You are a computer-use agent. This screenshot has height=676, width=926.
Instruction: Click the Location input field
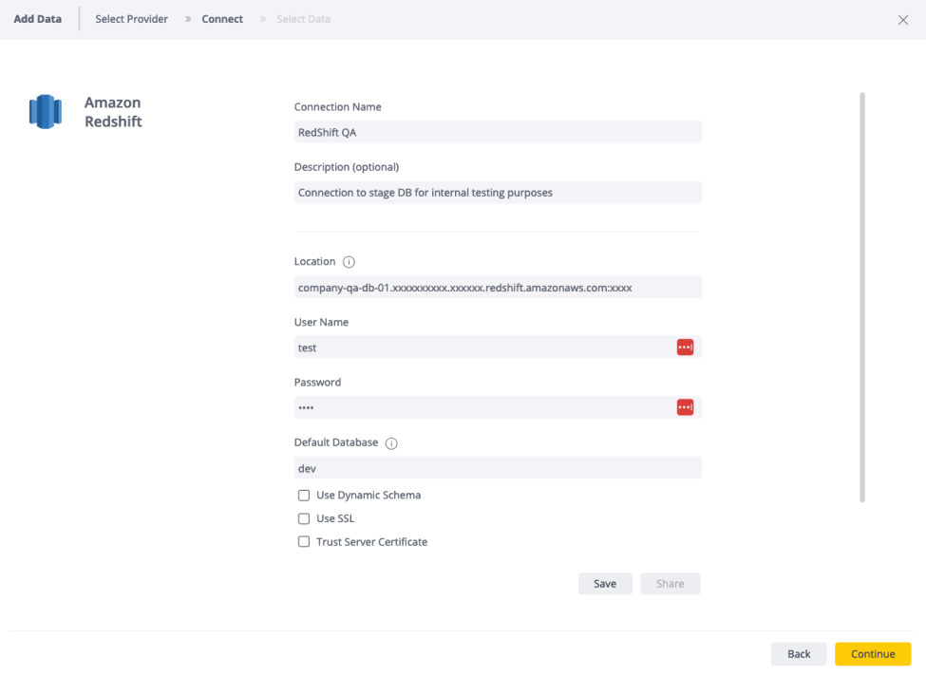point(498,287)
